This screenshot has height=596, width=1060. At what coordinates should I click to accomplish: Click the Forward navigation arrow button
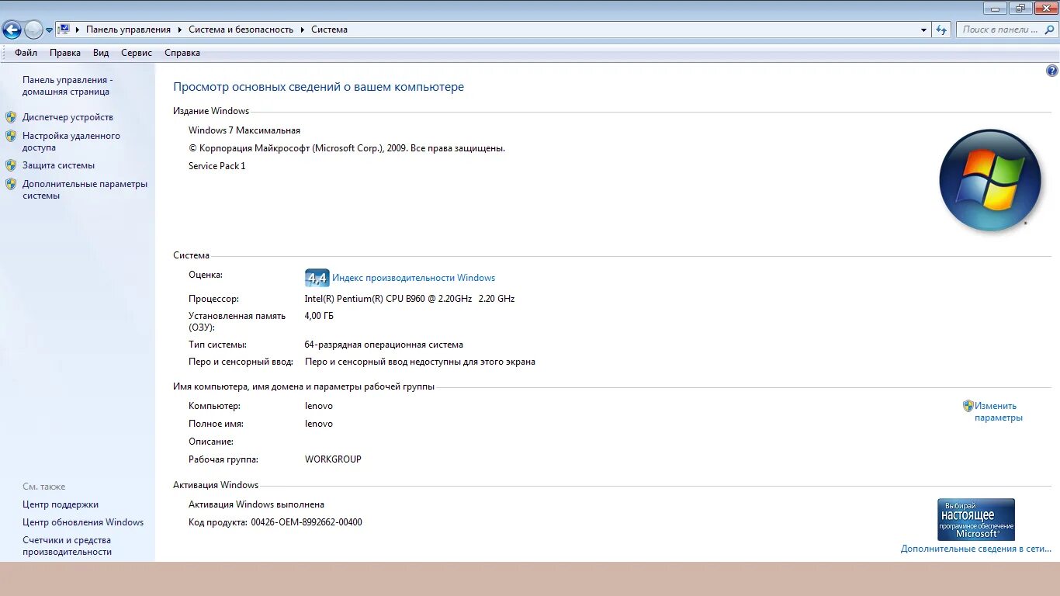tap(33, 29)
